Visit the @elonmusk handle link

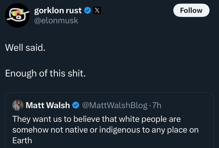tap(56, 21)
